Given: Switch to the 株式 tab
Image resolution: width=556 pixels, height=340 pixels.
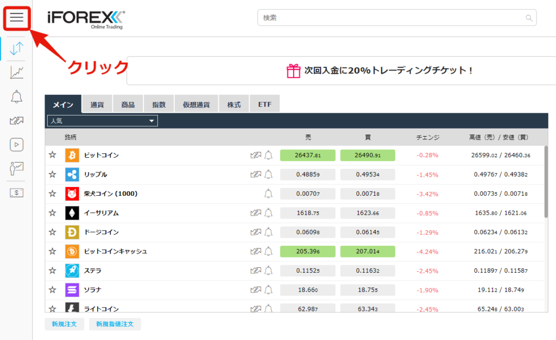Looking at the screenshot, I should click(233, 105).
